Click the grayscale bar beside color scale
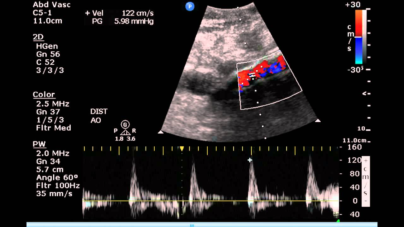This screenshot has height=227, width=404. pos(365,37)
